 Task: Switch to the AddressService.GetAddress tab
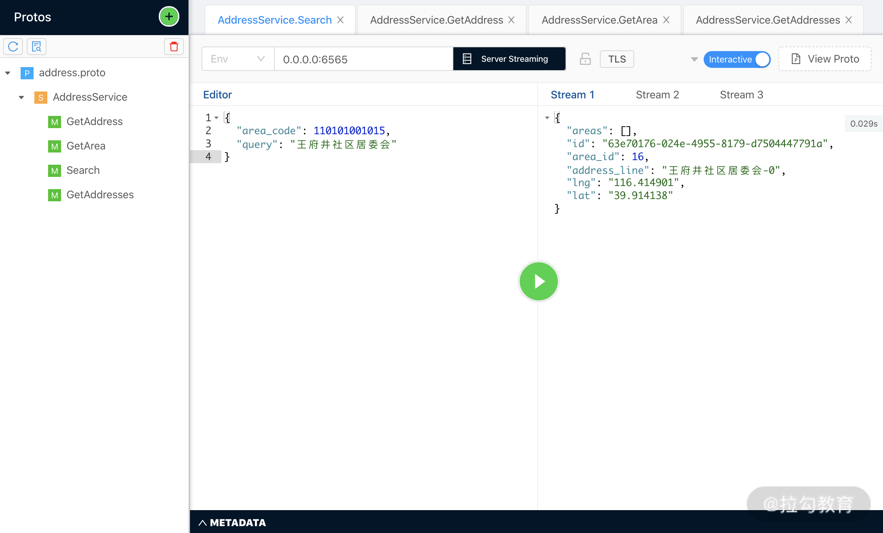click(x=437, y=20)
